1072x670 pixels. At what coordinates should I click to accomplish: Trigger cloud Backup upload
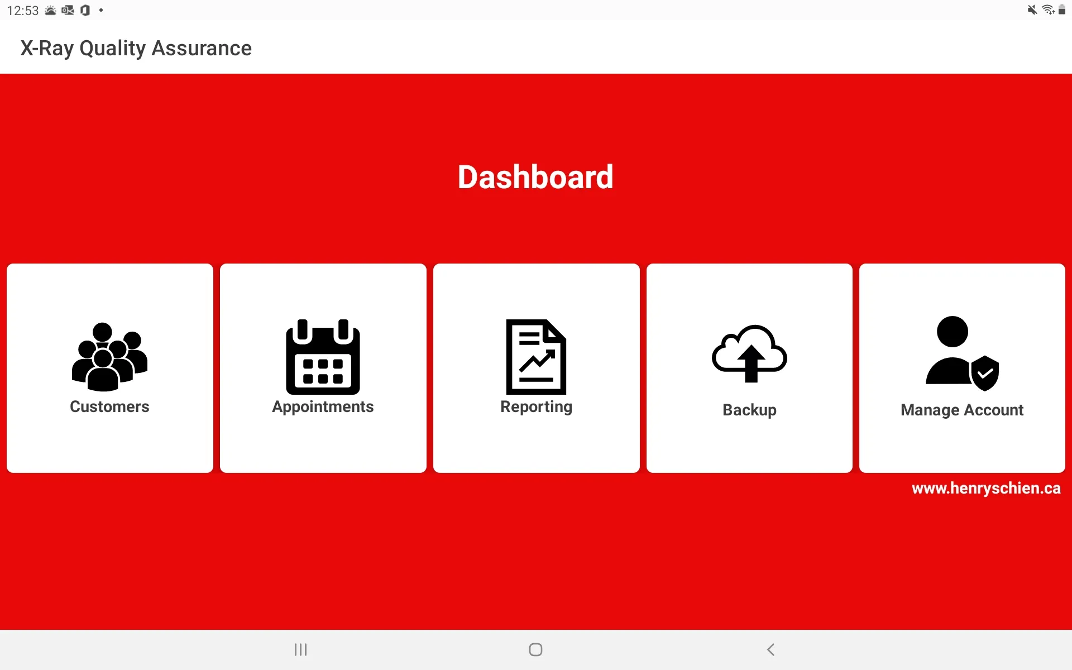pos(749,367)
